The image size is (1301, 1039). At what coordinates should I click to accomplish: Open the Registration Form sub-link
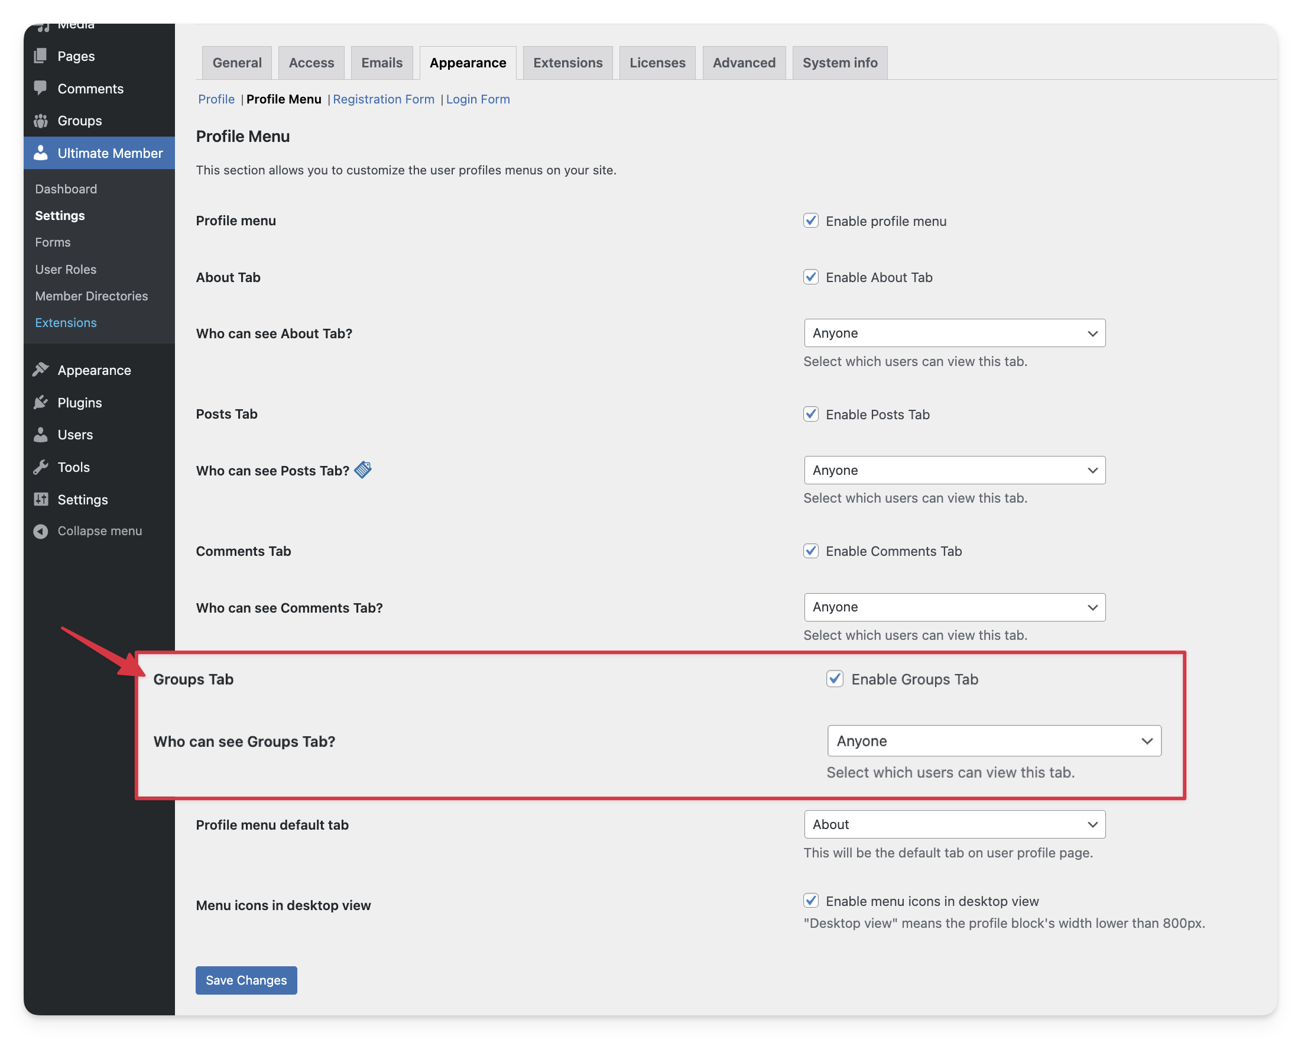pos(383,99)
